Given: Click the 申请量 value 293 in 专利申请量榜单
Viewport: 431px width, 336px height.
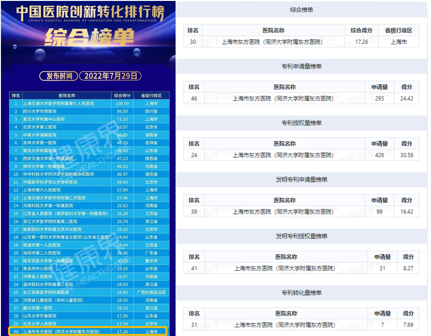Looking at the screenshot, I should coord(380,97).
